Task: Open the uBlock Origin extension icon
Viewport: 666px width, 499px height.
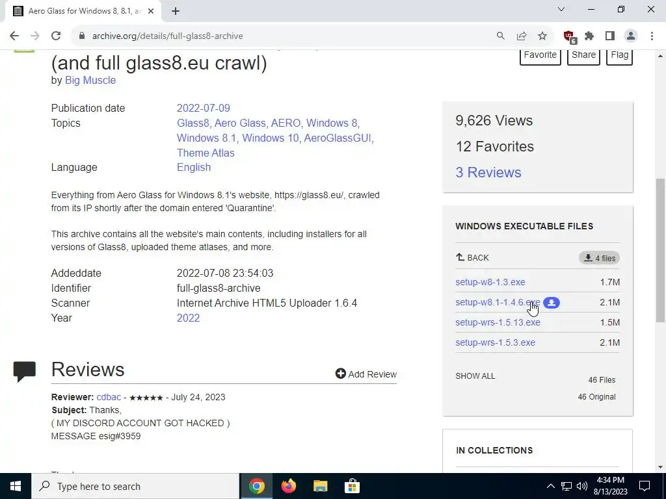Action: click(570, 37)
